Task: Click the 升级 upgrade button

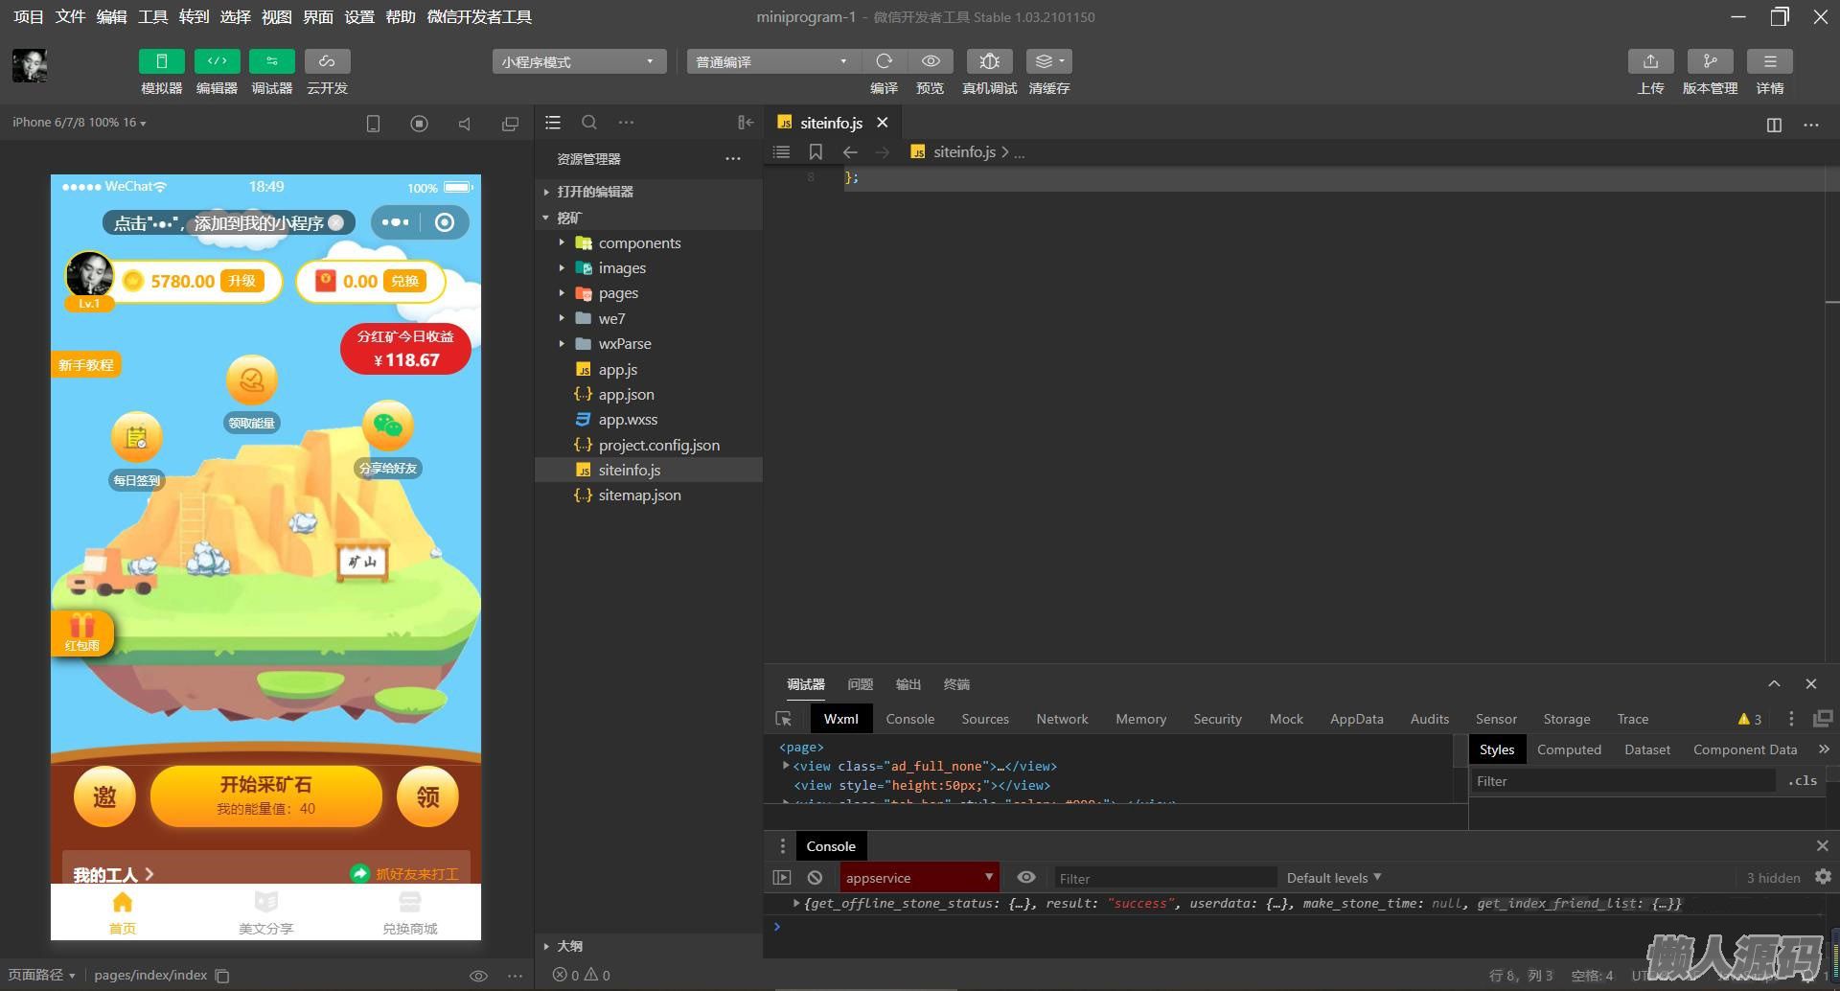Action: 241,281
